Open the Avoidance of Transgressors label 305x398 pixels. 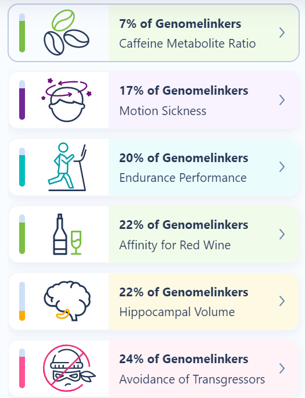(x=192, y=379)
